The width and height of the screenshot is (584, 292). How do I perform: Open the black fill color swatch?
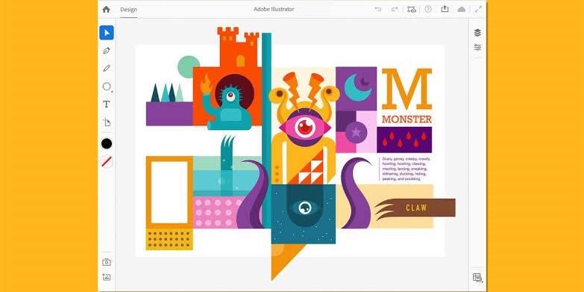(x=107, y=143)
